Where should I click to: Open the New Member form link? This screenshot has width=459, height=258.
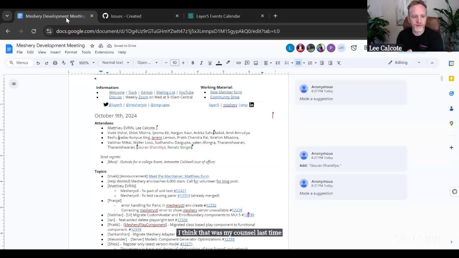(226, 92)
